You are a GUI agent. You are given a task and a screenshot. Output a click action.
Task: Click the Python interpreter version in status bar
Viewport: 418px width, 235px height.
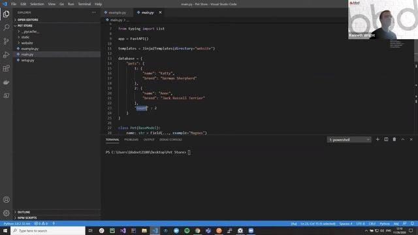17,223
